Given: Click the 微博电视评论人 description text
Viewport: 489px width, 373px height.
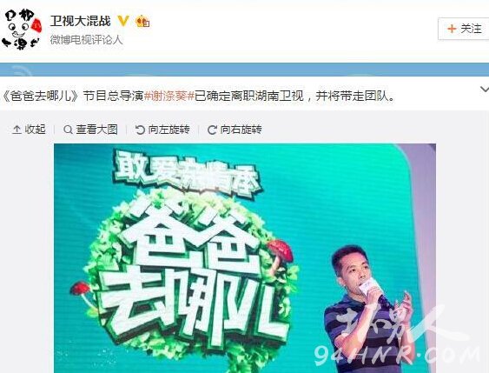Looking at the screenshot, I should 86,40.
